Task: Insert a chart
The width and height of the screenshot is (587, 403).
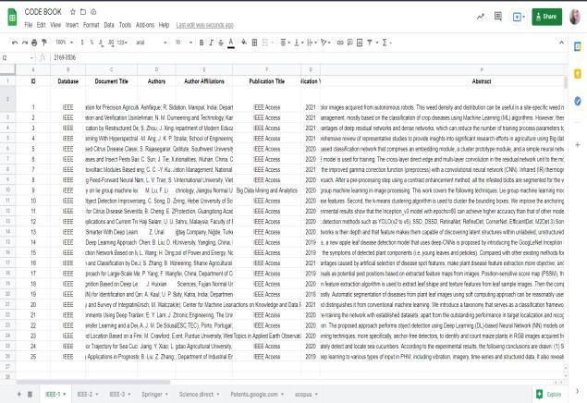Action: pyautogui.click(x=360, y=43)
